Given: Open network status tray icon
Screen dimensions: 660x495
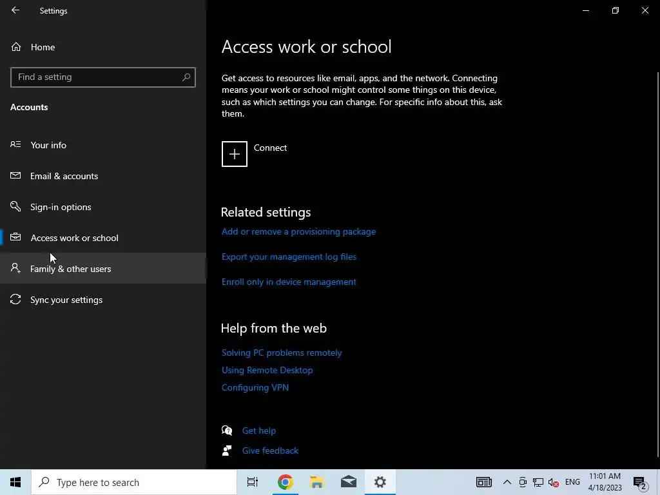Looking at the screenshot, I should [x=538, y=482].
